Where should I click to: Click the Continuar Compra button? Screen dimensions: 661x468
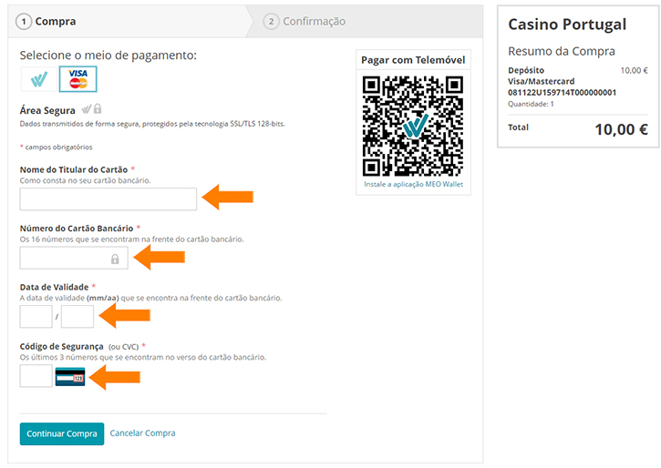click(x=62, y=433)
